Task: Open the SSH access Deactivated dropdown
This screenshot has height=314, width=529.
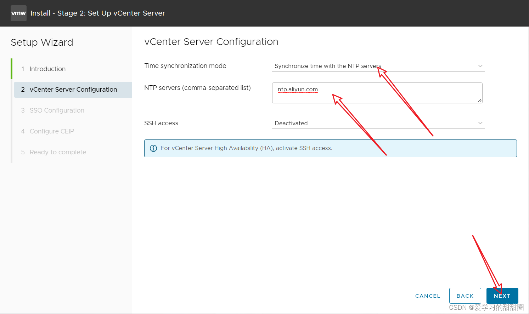Action: 378,123
